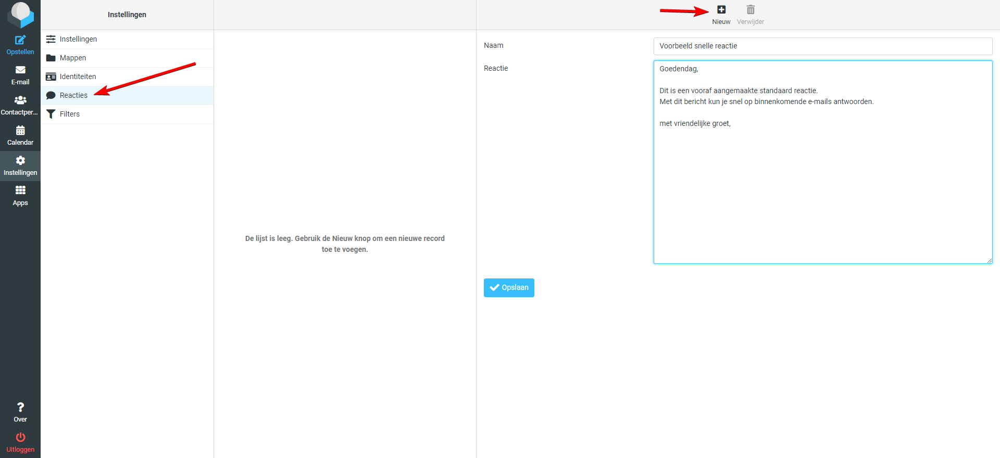Click the Verwijder trash icon
The height and width of the screenshot is (458, 1000).
click(x=751, y=10)
